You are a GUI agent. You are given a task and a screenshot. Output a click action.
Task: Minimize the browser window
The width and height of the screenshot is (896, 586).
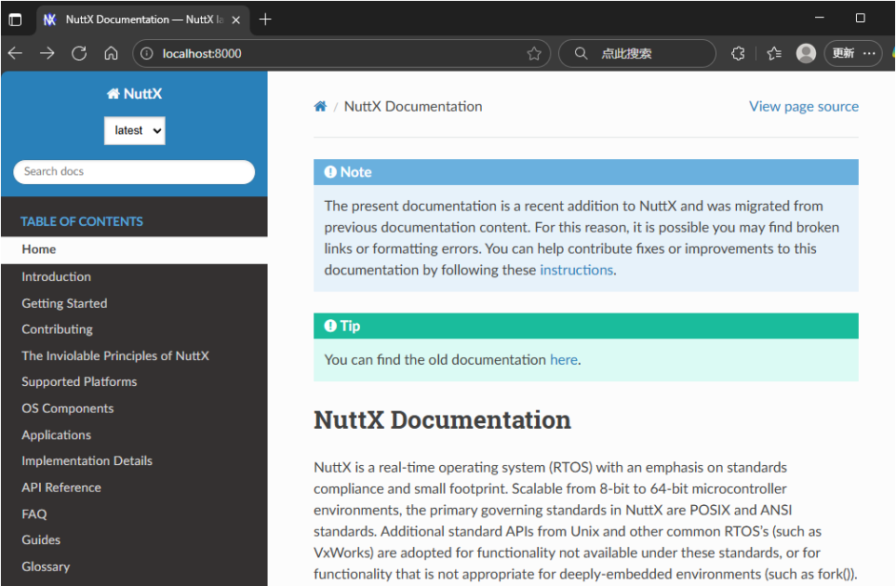(x=819, y=19)
